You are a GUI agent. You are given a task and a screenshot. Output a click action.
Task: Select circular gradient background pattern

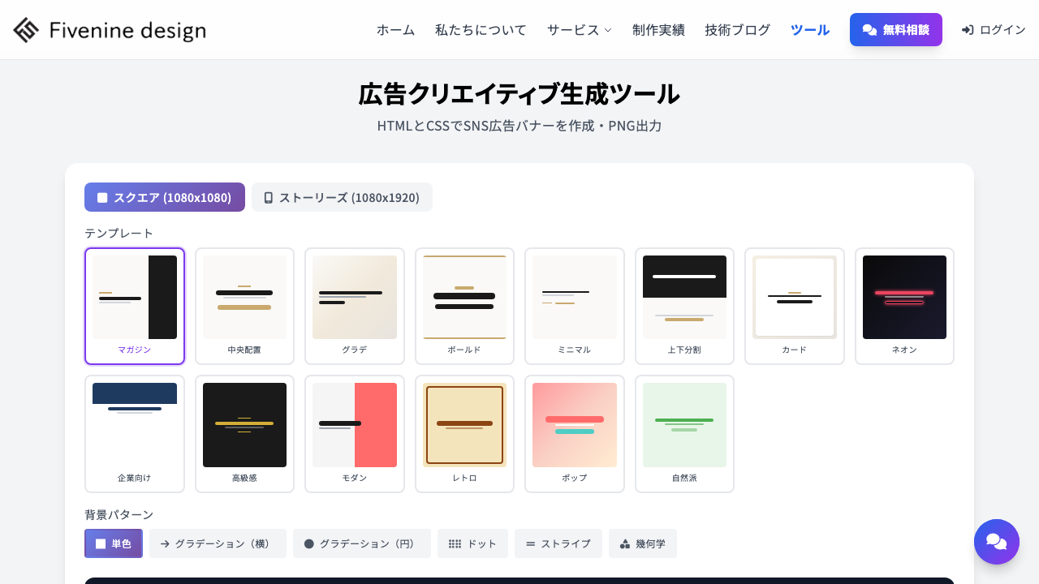[x=361, y=543]
